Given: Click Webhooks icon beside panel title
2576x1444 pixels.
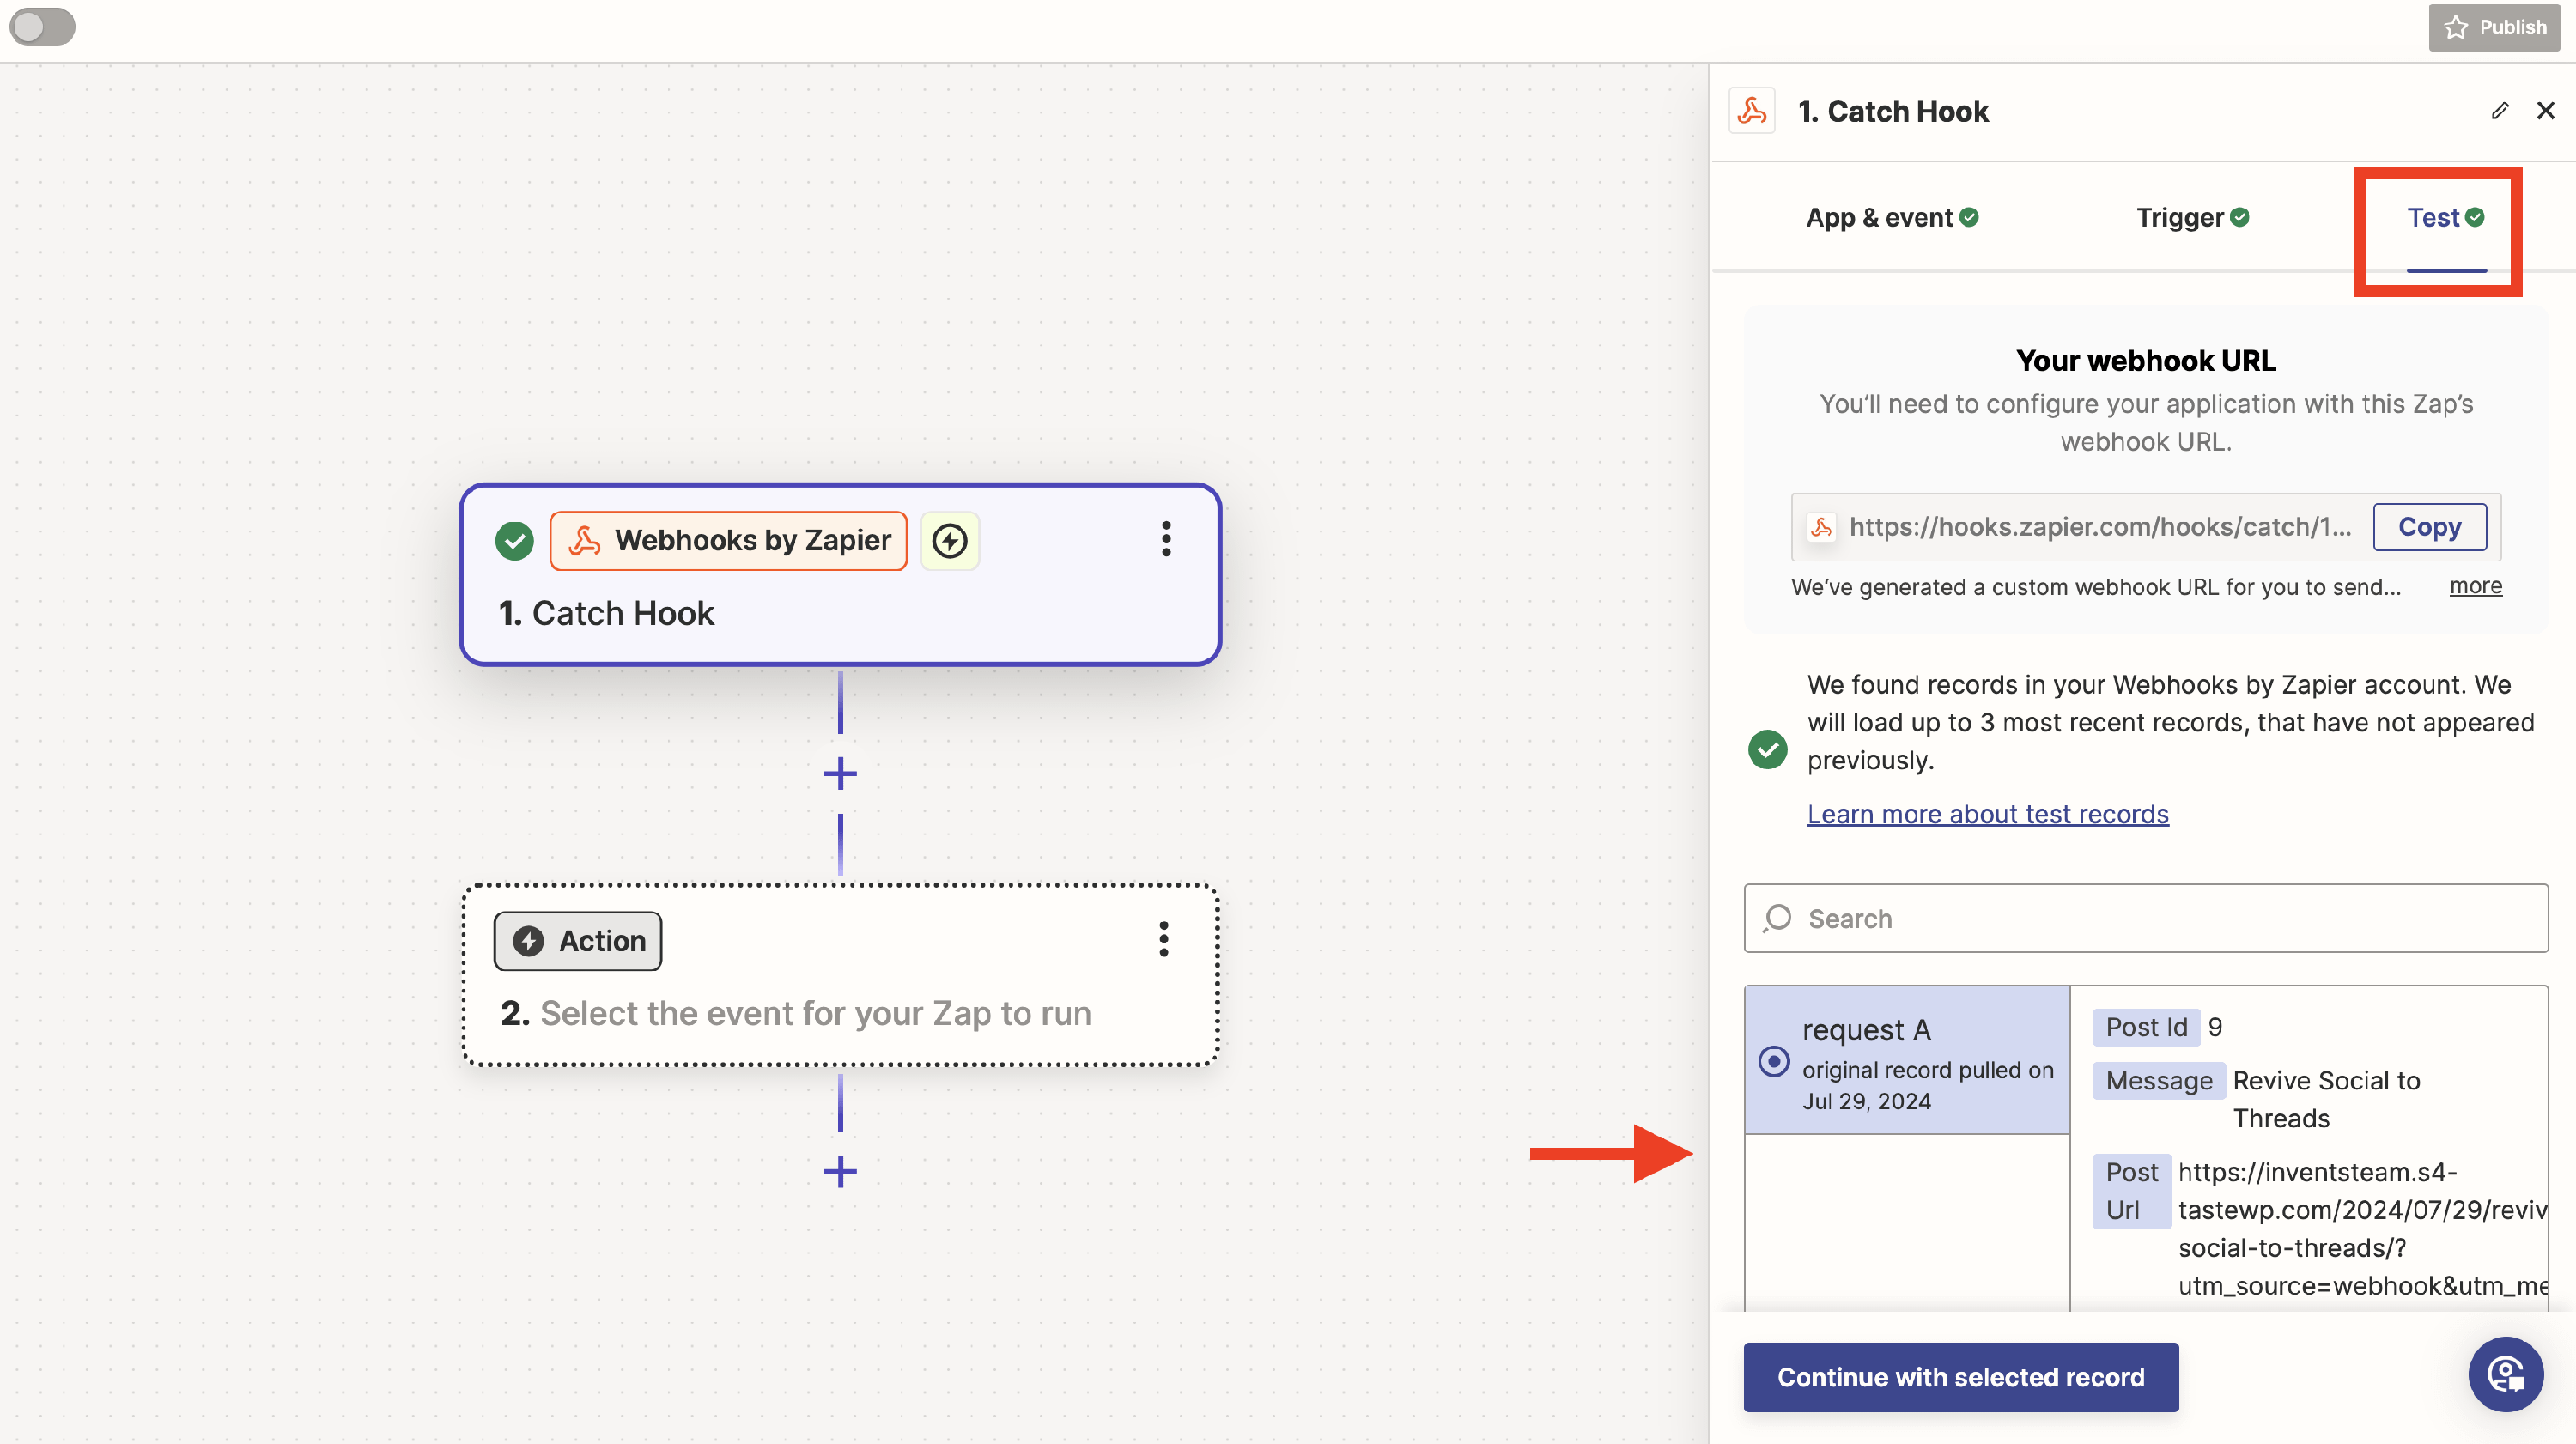Looking at the screenshot, I should click(x=1752, y=111).
